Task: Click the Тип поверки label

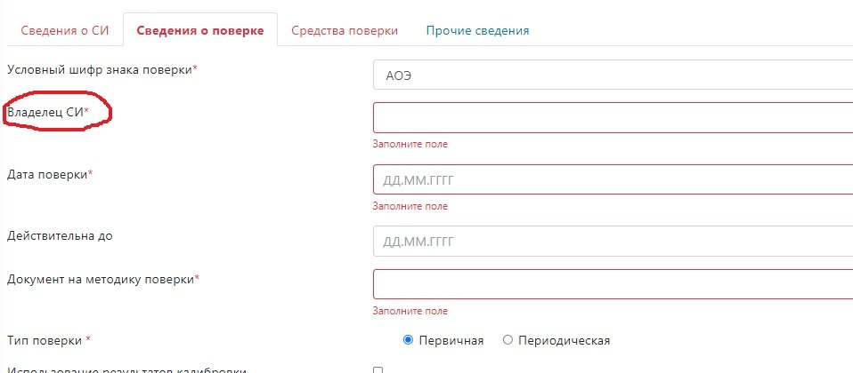Action: 47,340
